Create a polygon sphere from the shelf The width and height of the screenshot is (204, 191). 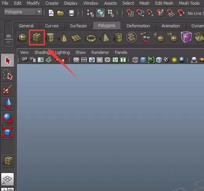coord(23,37)
